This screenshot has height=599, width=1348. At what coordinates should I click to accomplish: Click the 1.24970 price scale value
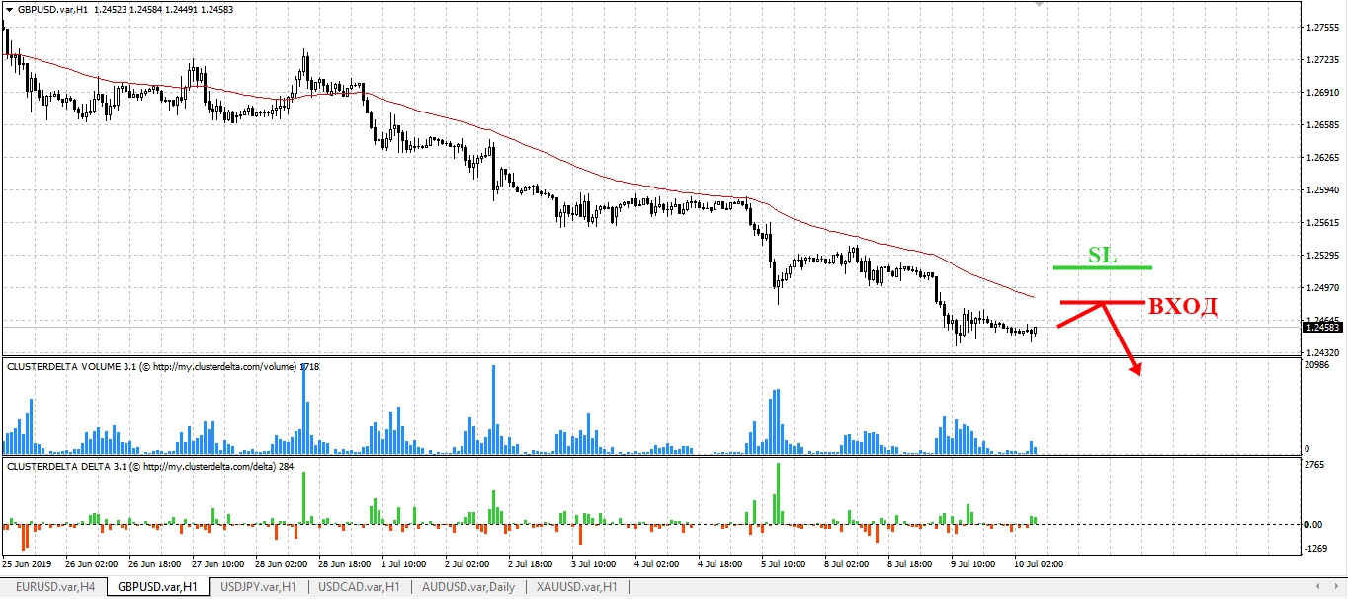(x=1322, y=288)
